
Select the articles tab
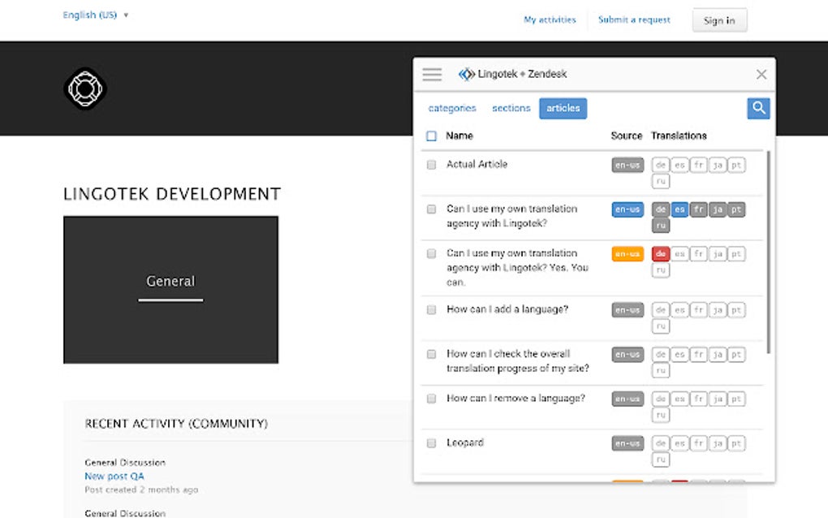click(x=563, y=107)
